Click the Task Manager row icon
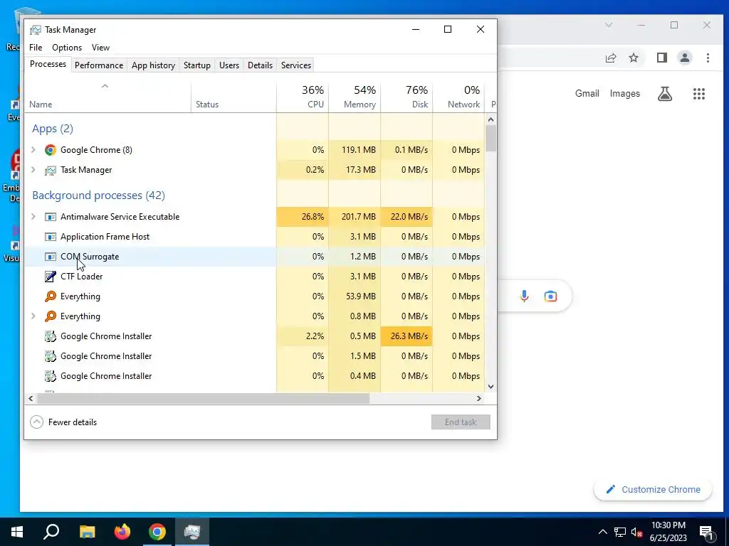The width and height of the screenshot is (729, 546). point(51,171)
